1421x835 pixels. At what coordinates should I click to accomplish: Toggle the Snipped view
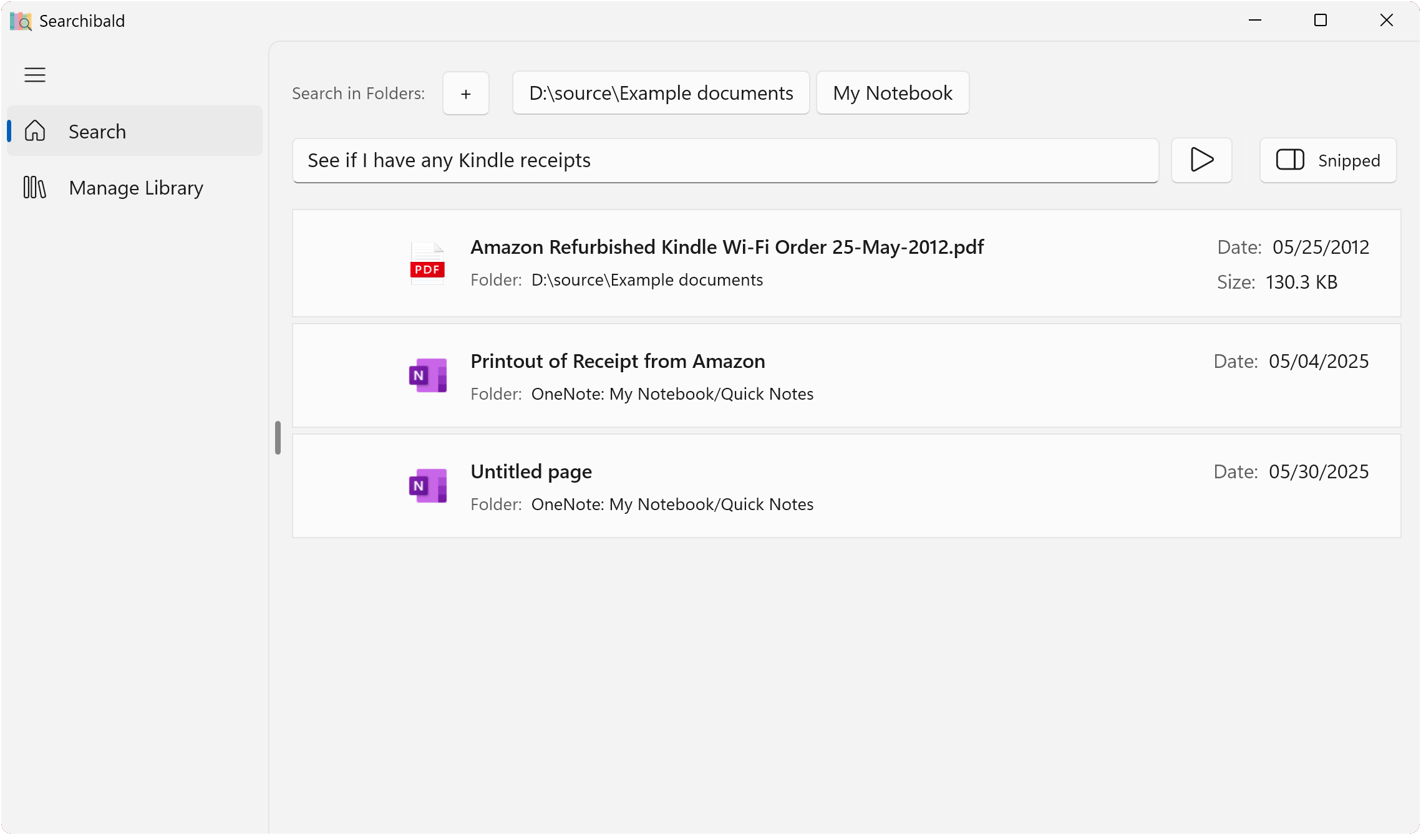click(1327, 160)
